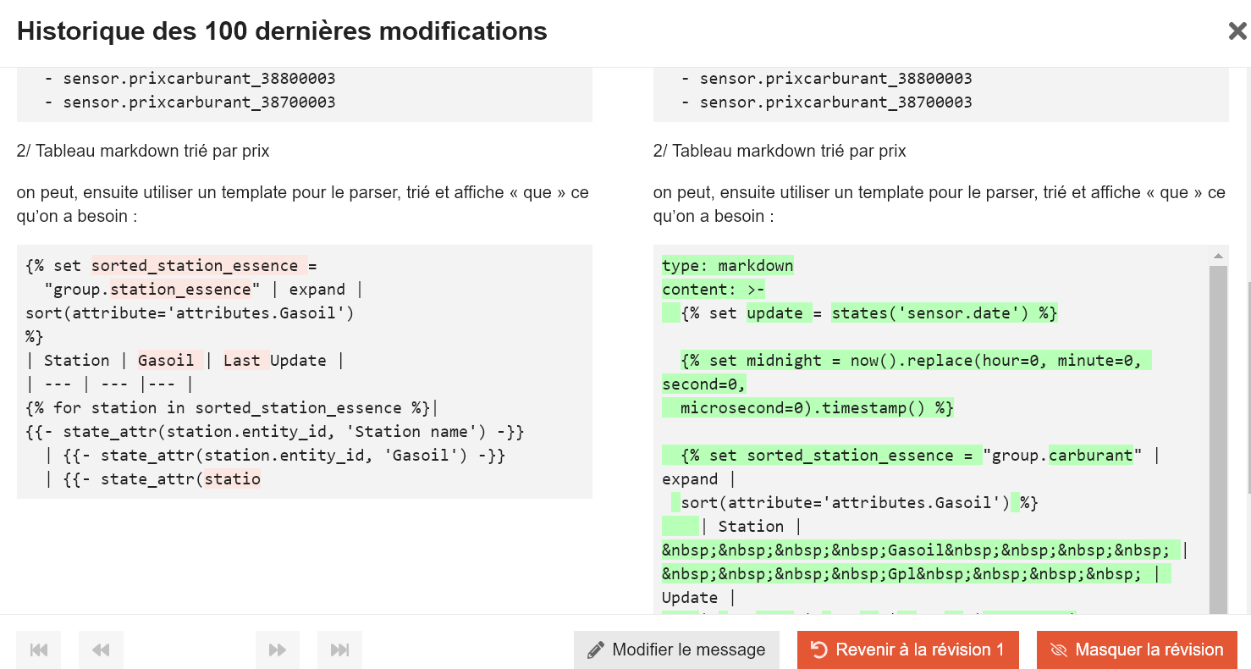Click the undo arrow icon on Revenir button

pos(818,650)
